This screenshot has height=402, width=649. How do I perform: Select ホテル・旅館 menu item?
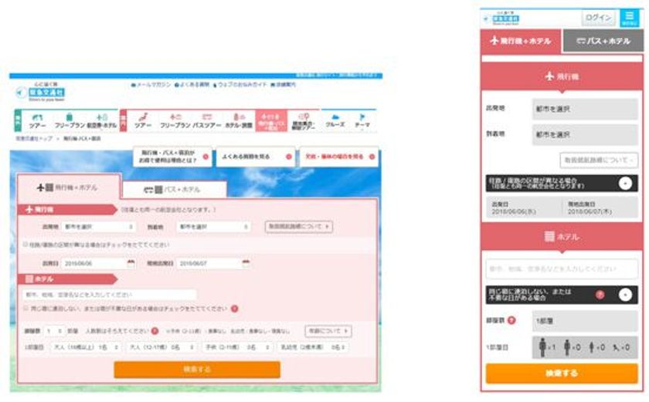(x=239, y=120)
